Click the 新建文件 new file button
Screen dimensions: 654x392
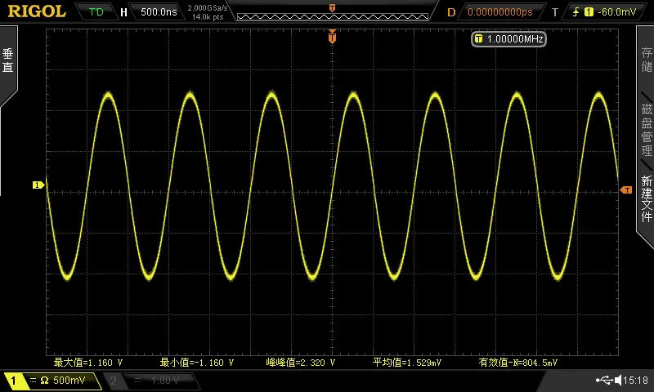pyautogui.click(x=646, y=198)
